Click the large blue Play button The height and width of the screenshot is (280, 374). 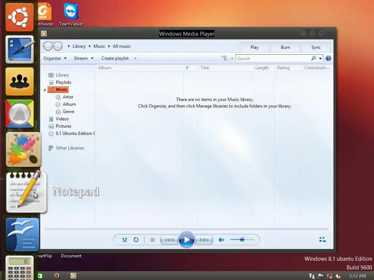pos(187,240)
